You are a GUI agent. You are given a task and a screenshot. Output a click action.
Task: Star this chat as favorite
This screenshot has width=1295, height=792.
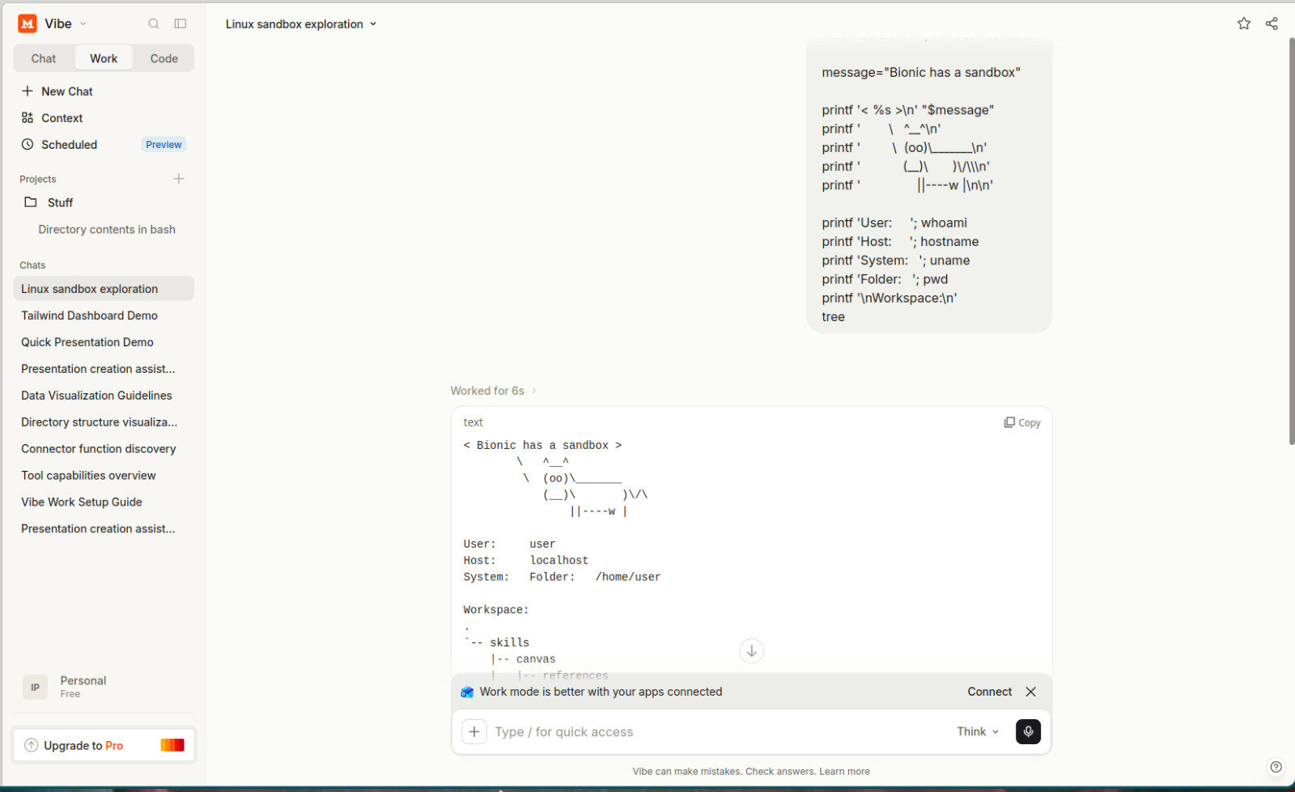[x=1244, y=23]
